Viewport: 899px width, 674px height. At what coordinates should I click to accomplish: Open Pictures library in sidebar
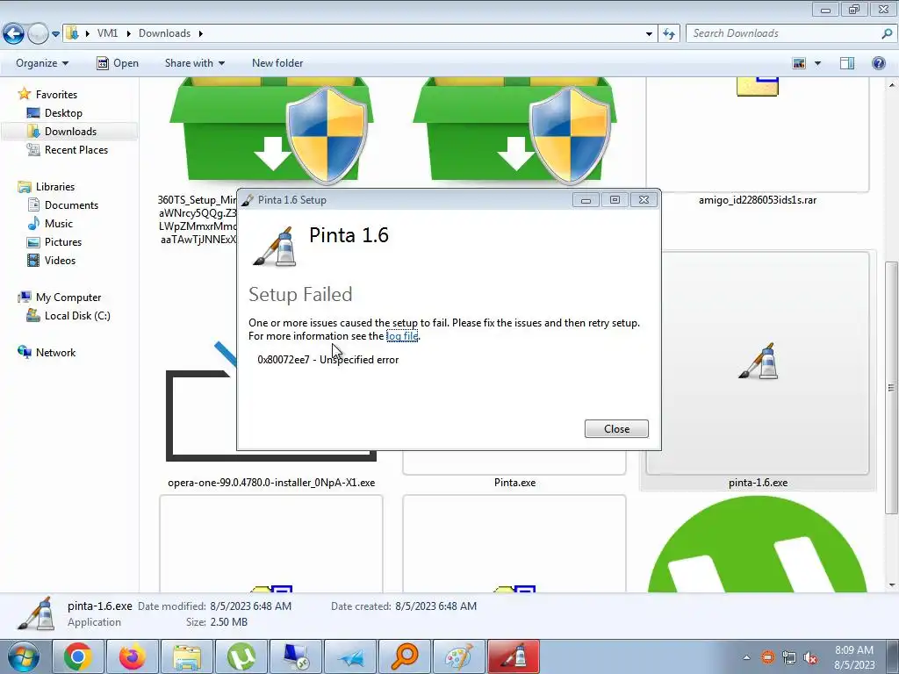(x=63, y=242)
